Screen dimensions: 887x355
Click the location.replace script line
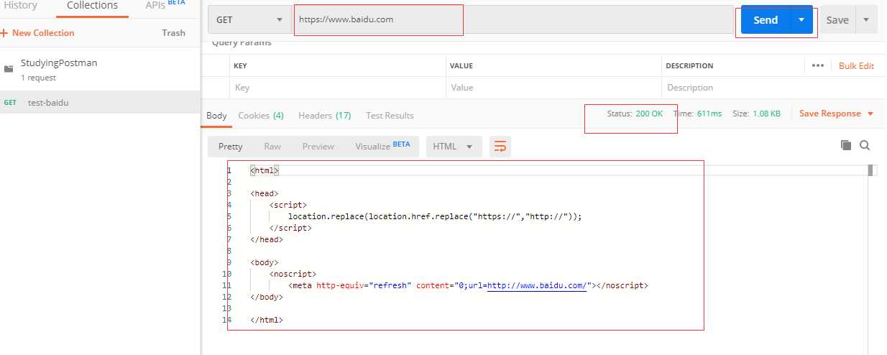point(435,216)
